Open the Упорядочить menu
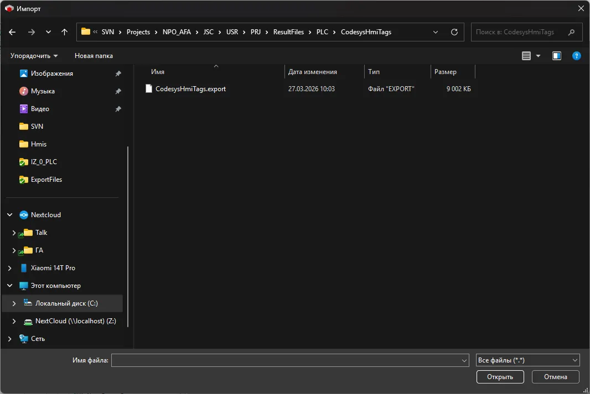590x394 pixels. coord(34,56)
